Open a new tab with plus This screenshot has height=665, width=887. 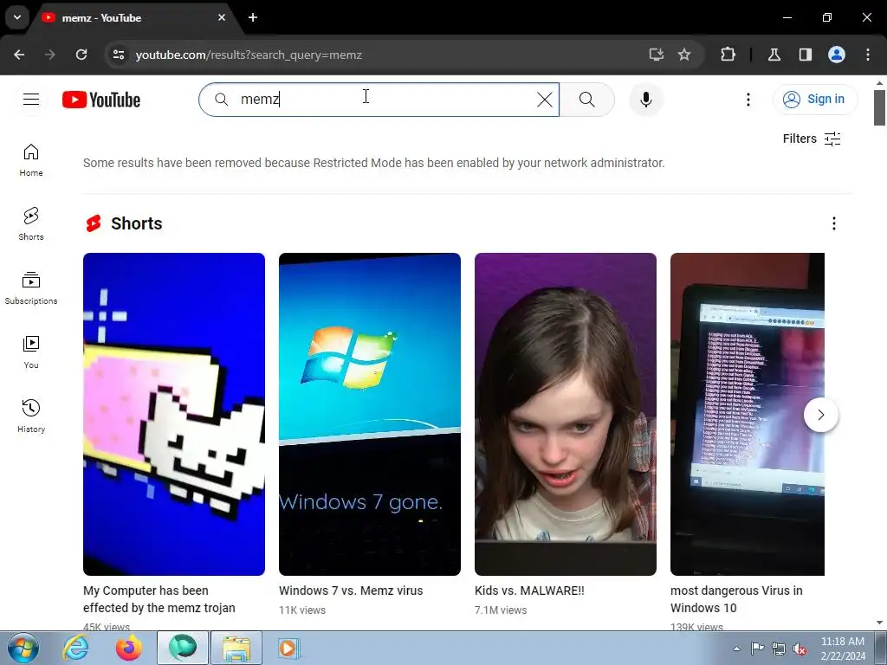click(x=253, y=17)
